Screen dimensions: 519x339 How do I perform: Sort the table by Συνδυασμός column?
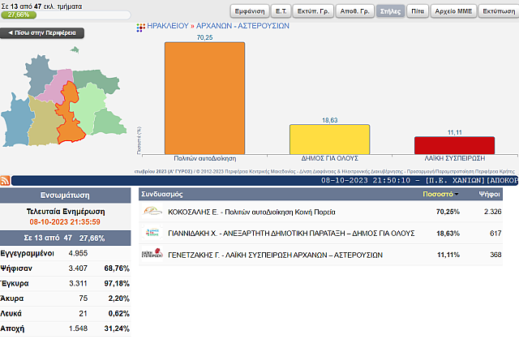[166, 195]
